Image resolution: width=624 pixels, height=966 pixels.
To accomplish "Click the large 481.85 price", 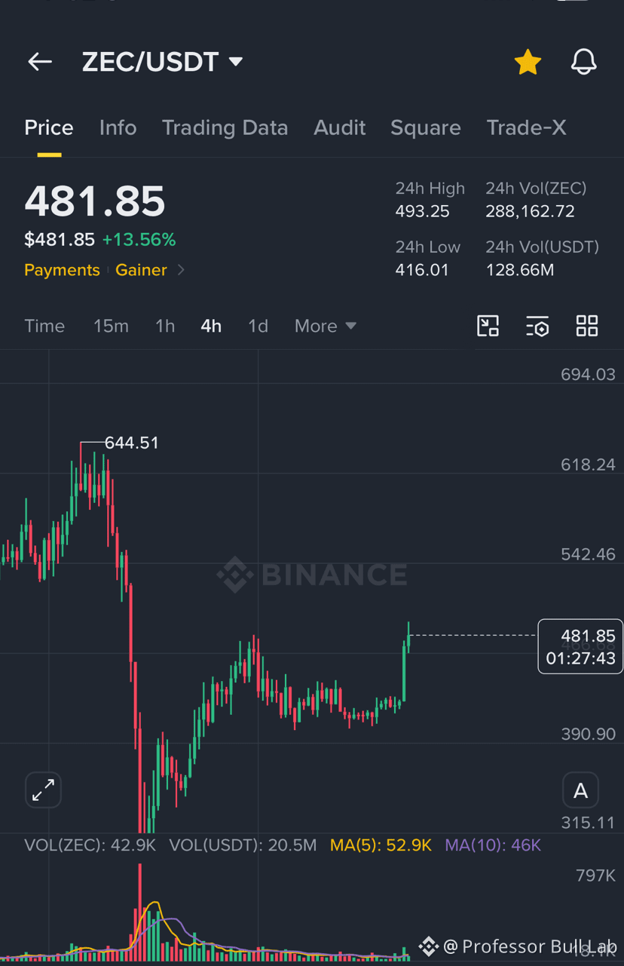I will tap(95, 201).
